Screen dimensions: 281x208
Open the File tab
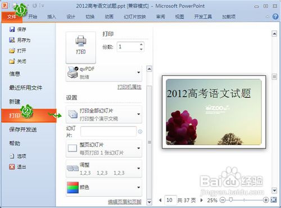click(x=12, y=17)
